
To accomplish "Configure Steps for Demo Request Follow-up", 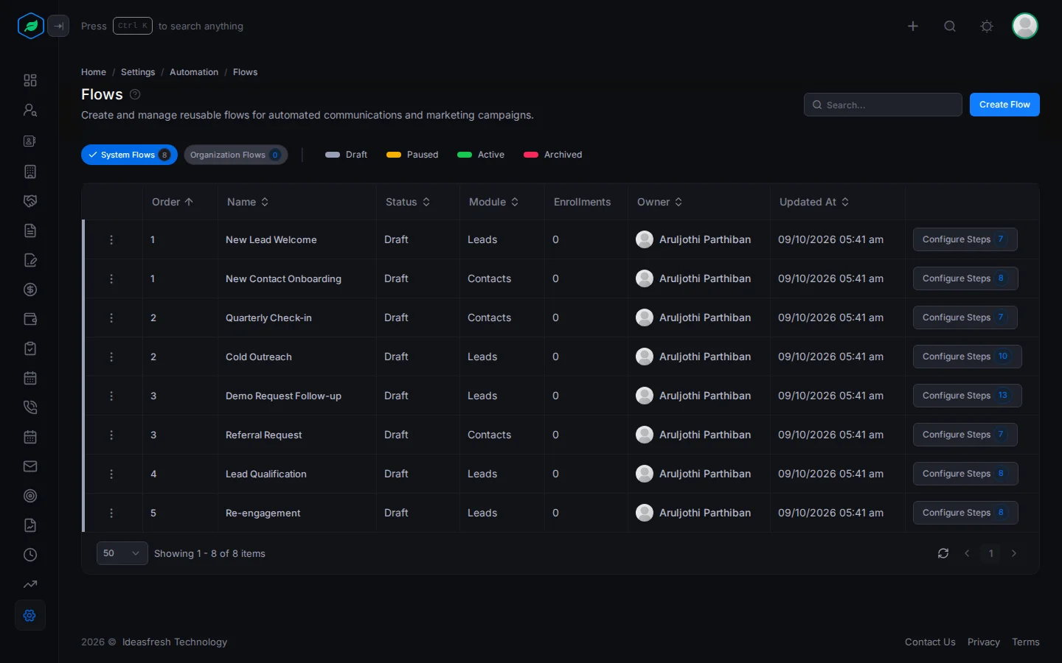I will pyautogui.click(x=967, y=396).
